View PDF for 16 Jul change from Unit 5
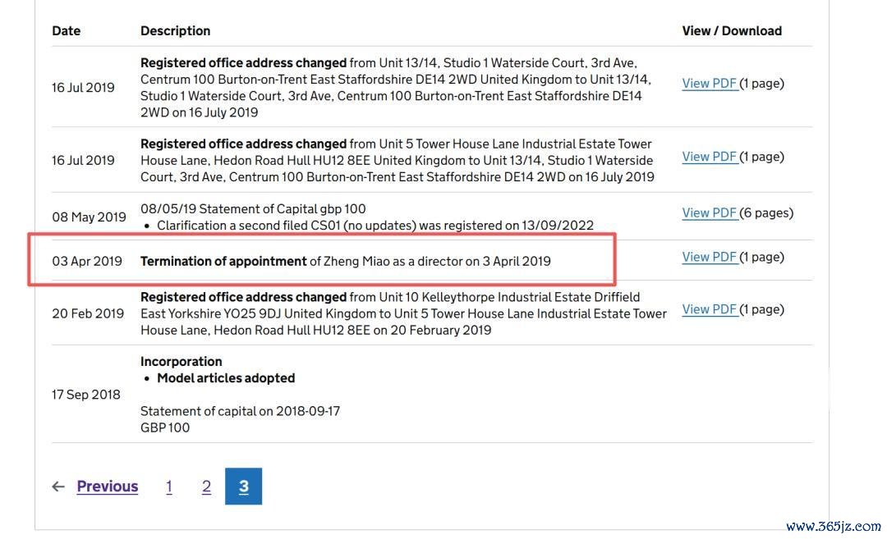887x539 pixels. [710, 156]
